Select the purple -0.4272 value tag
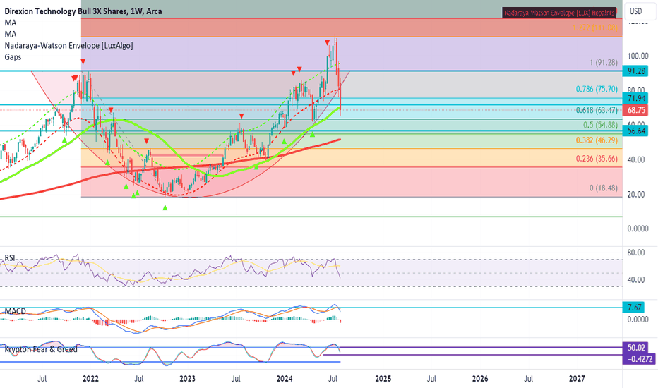 [x=639, y=359]
